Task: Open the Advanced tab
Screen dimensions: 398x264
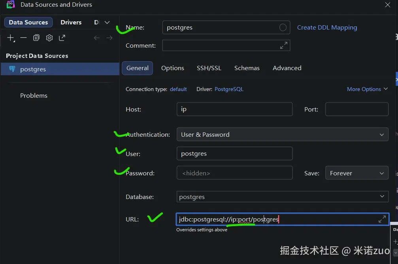Action: [287, 68]
